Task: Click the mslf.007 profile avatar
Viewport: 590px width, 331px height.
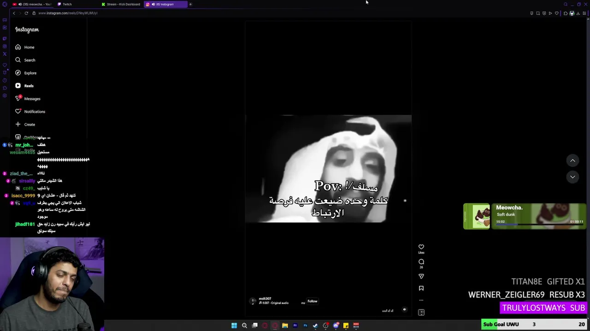Action: (x=253, y=301)
